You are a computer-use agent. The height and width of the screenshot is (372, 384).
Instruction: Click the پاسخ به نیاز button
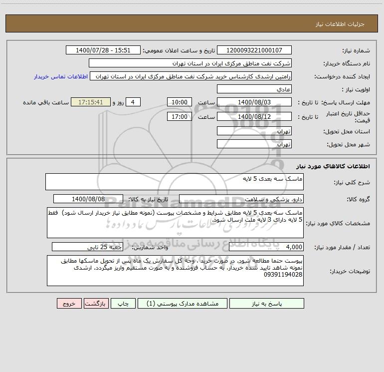[267, 304]
